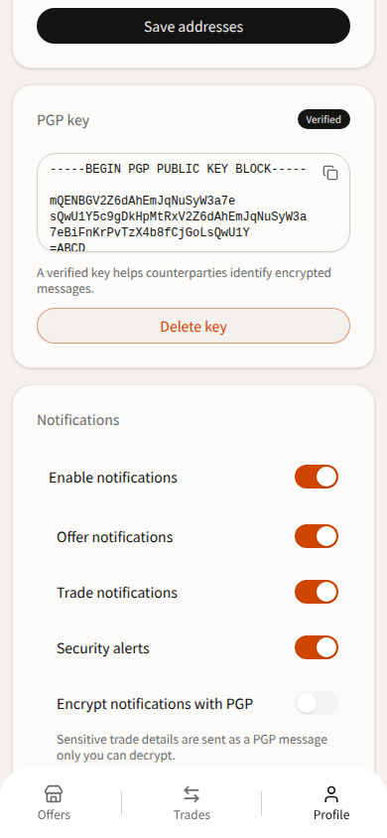The height and width of the screenshot is (838, 387).
Task: Click the PGP key section heading
Action: pyautogui.click(x=63, y=120)
